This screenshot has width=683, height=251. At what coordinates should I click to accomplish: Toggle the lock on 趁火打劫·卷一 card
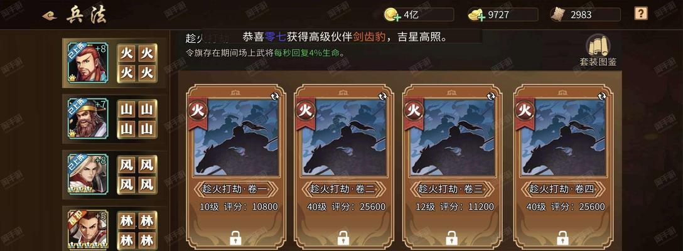(235, 238)
